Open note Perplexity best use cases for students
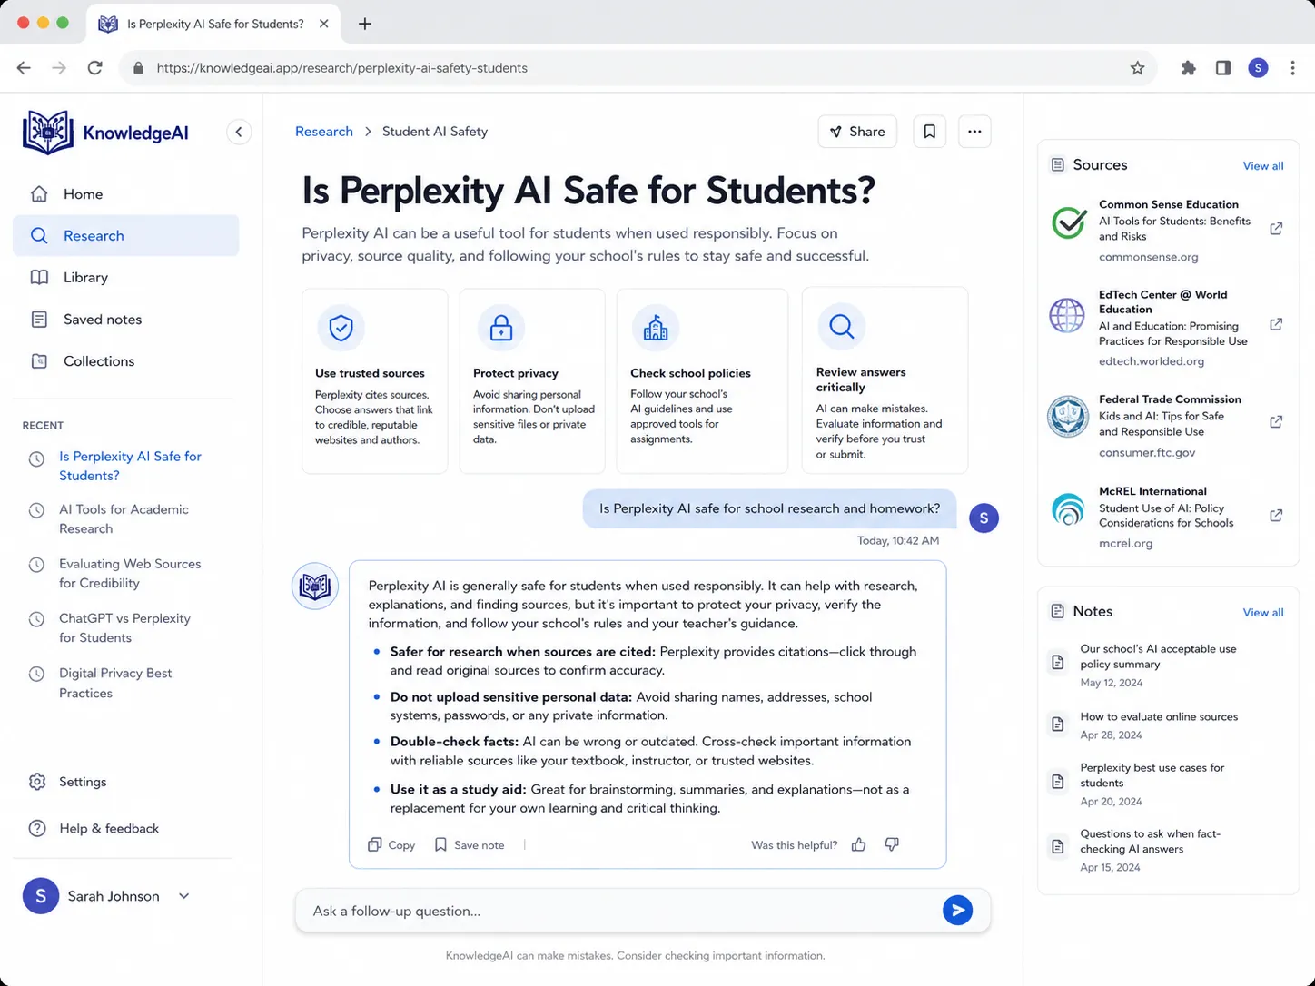The image size is (1315, 986). [1167, 784]
